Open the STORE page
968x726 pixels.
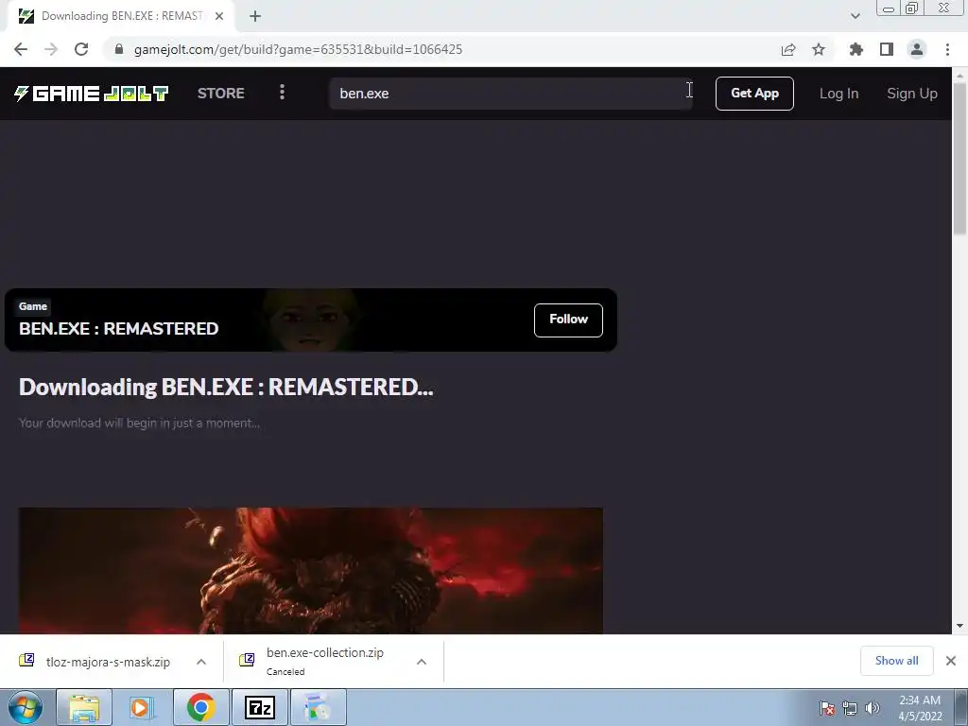(221, 94)
